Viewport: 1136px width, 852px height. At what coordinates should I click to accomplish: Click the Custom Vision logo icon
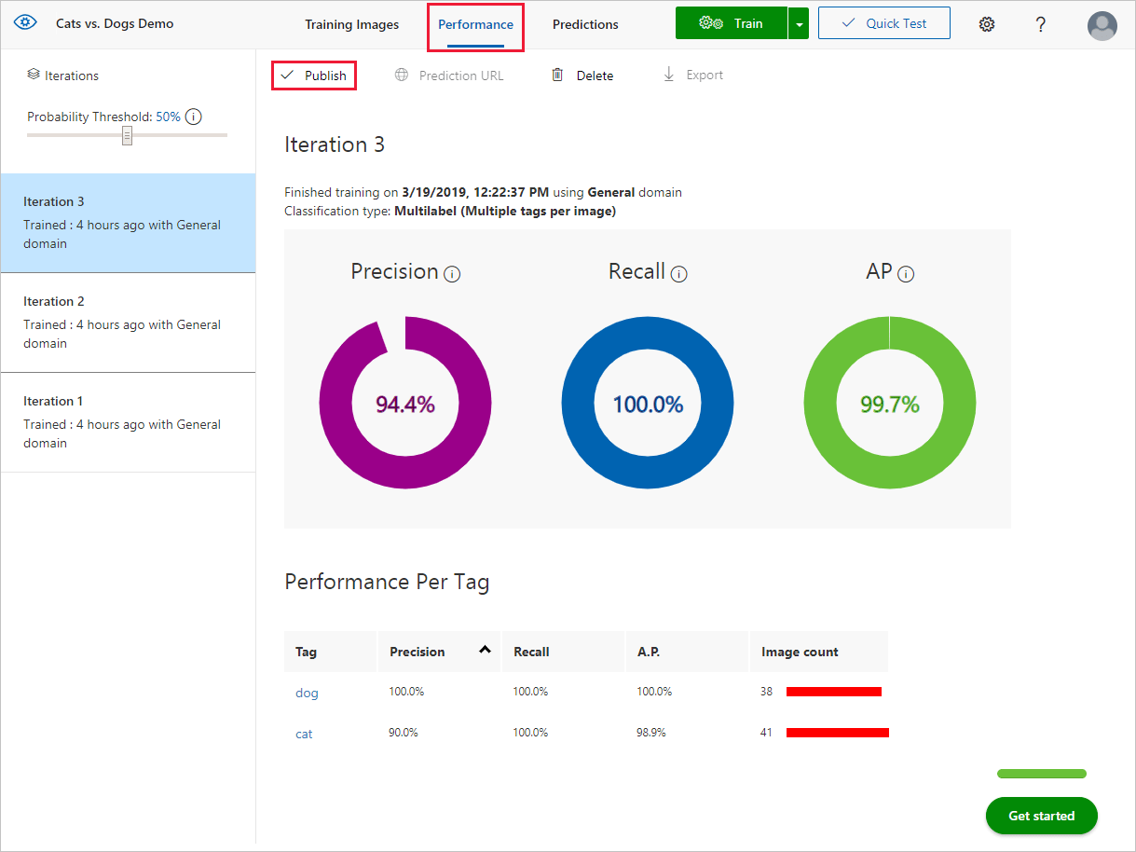[x=24, y=21]
